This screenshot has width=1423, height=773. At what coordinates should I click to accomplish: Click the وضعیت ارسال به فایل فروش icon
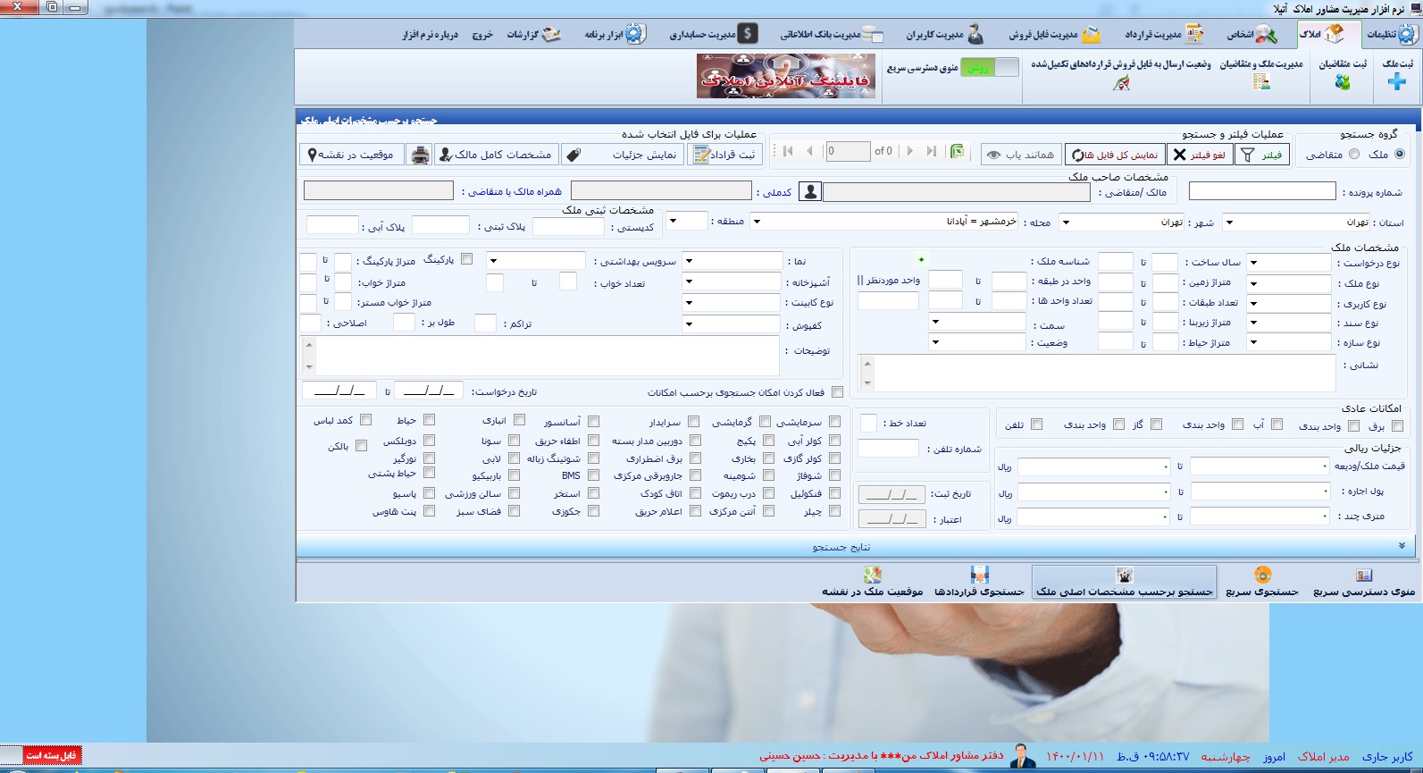(1121, 83)
